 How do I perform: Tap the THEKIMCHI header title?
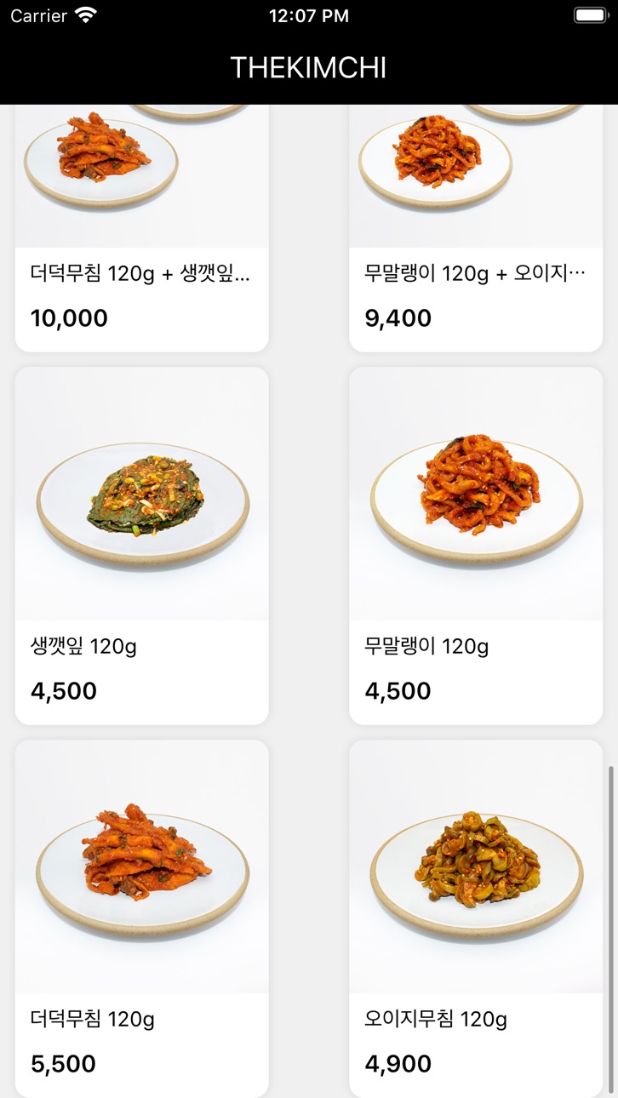pos(309,67)
